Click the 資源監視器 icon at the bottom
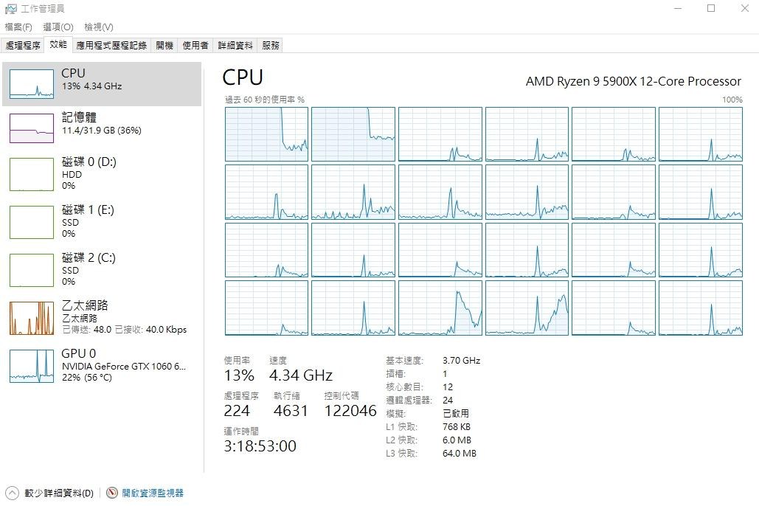This screenshot has height=506, width=759. pyautogui.click(x=111, y=492)
